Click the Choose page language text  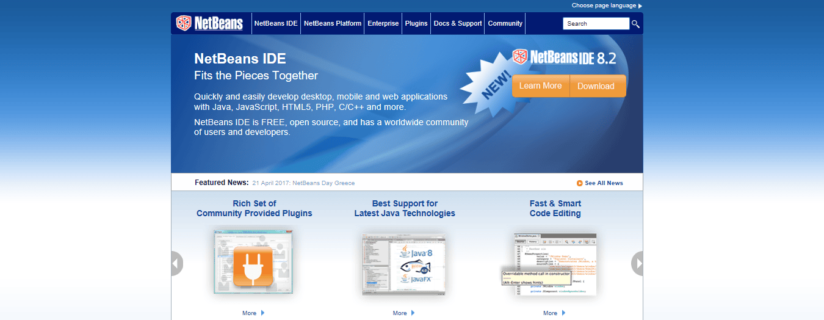coord(603,5)
